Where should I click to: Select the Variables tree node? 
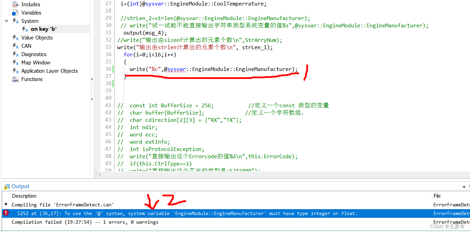31,13
